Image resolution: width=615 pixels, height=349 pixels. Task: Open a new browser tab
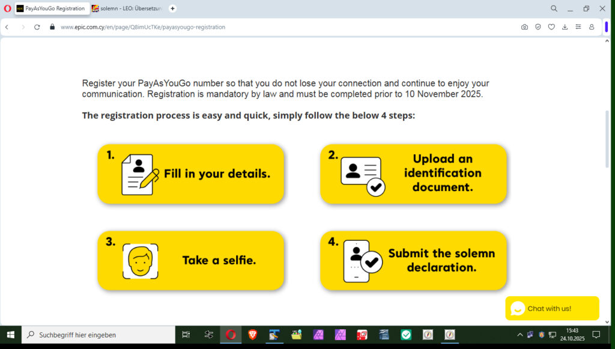point(173,8)
